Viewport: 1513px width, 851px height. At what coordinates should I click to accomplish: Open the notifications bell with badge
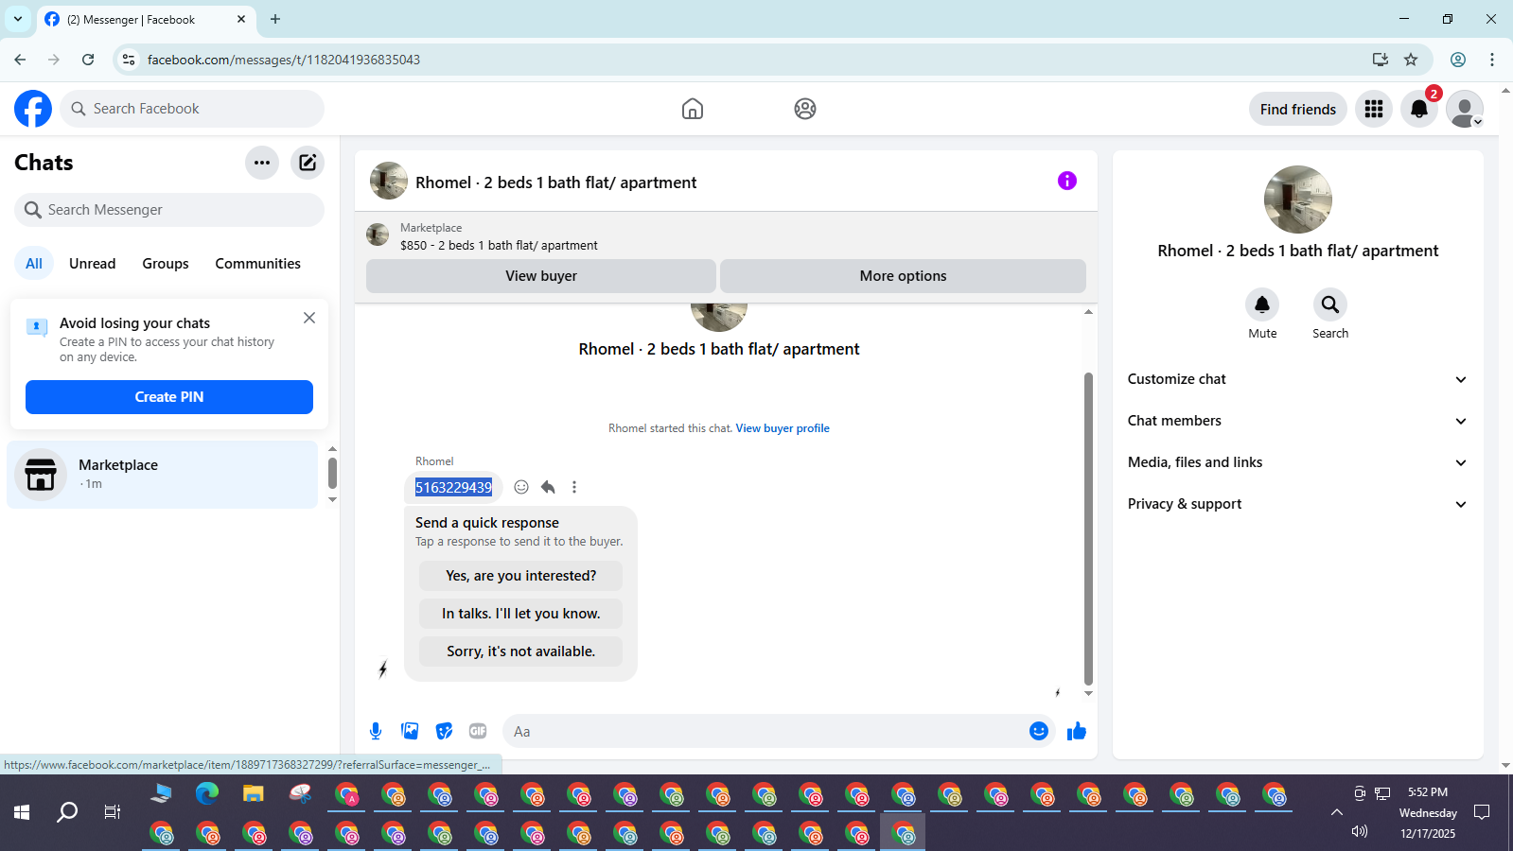click(x=1419, y=109)
